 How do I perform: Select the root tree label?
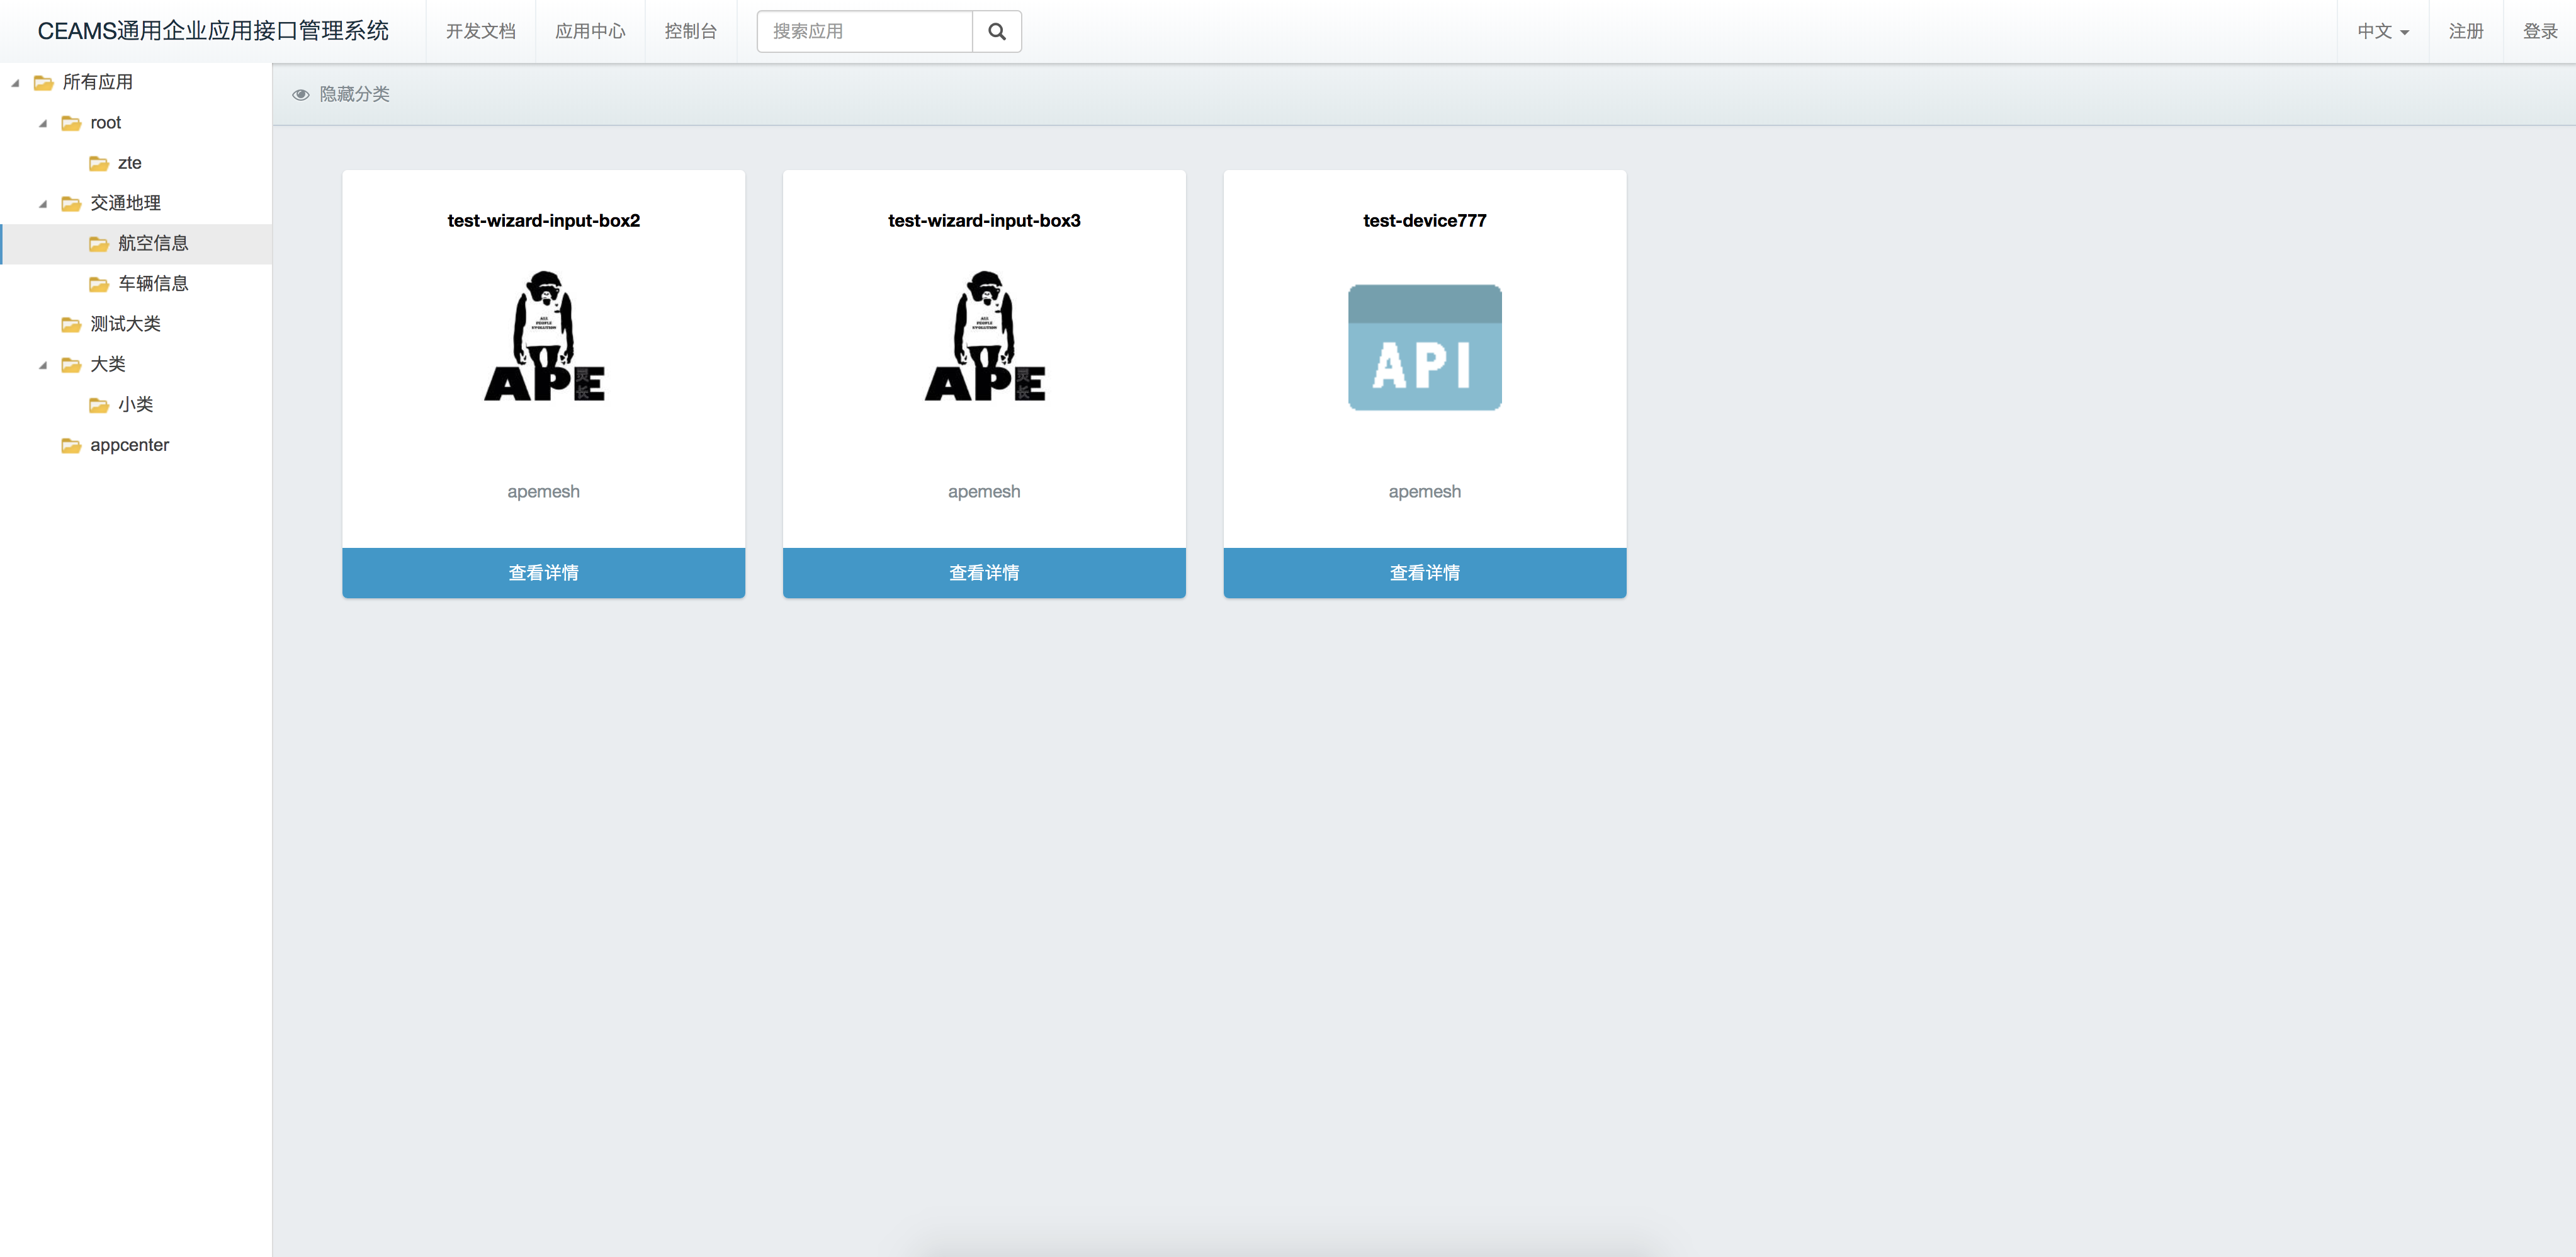(106, 123)
